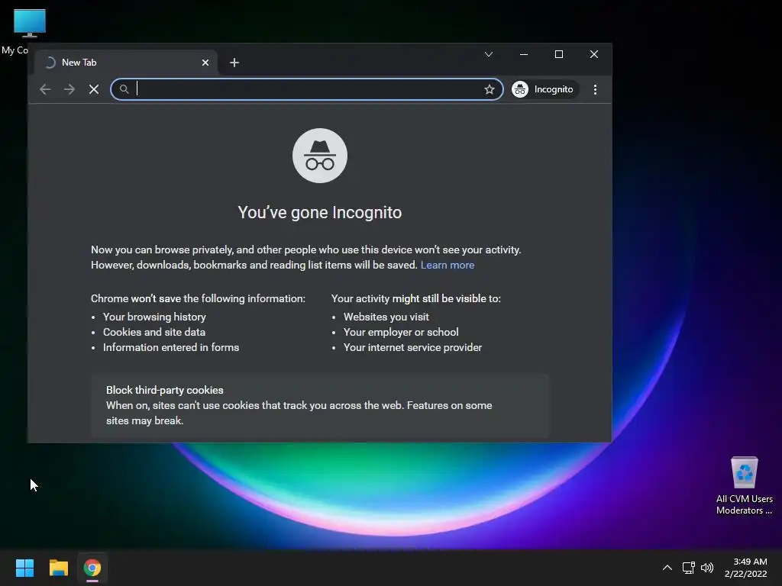Open the Learn more link
The height and width of the screenshot is (586, 782).
[448, 265]
